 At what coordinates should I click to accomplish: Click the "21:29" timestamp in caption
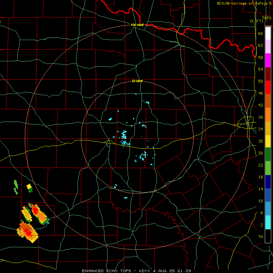(184, 271)
